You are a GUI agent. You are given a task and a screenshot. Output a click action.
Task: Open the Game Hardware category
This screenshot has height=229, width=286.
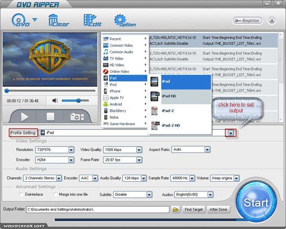click(x=125, y=124)
